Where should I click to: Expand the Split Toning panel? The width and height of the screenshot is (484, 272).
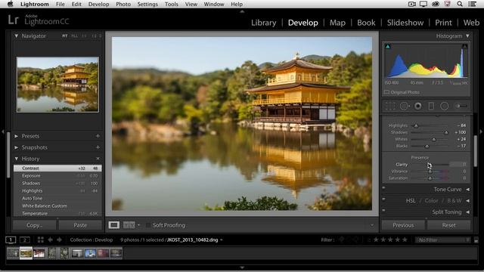pyautogui.click(x=467, y=212)
